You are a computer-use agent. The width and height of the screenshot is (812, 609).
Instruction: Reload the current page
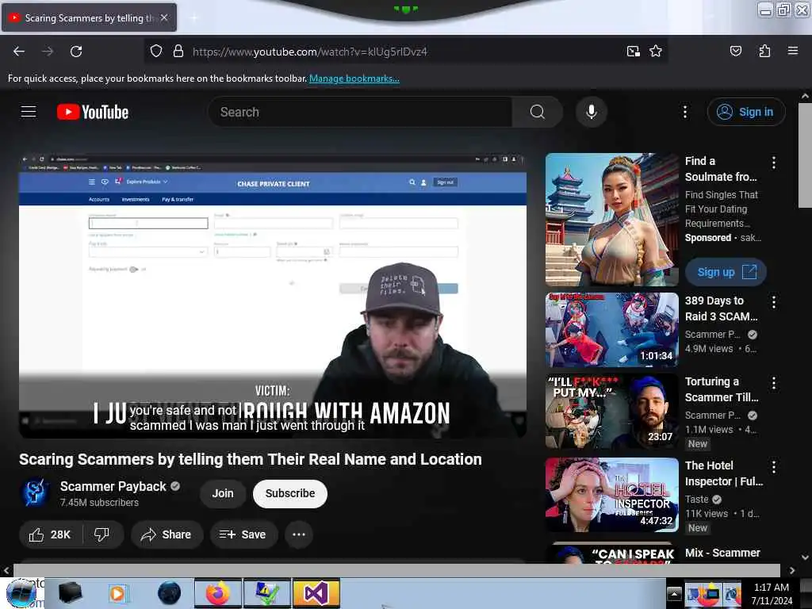tap(76, 52)
